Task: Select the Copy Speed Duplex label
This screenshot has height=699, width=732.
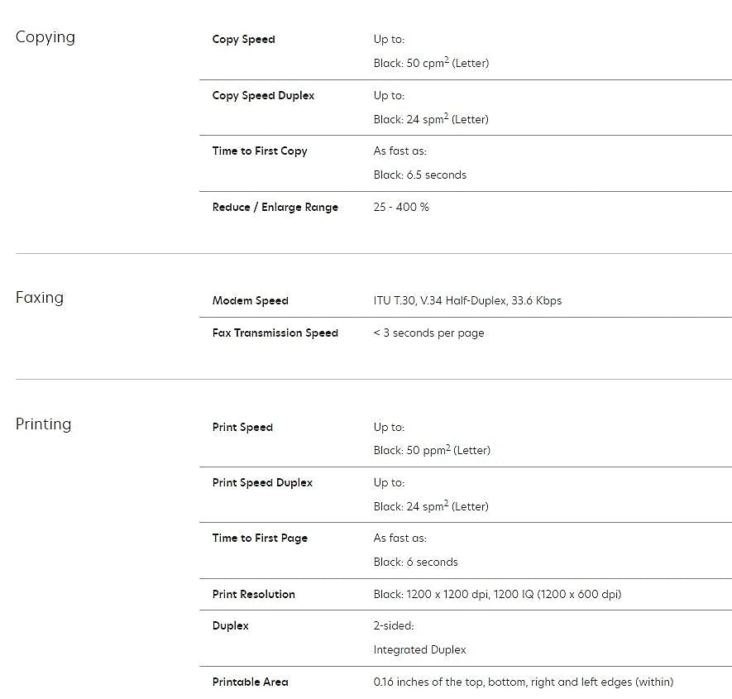Action: pos(263,96)
